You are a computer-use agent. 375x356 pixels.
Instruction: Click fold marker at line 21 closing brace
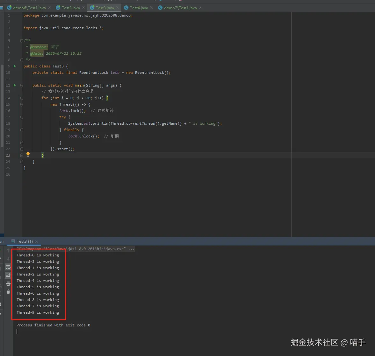22,143
